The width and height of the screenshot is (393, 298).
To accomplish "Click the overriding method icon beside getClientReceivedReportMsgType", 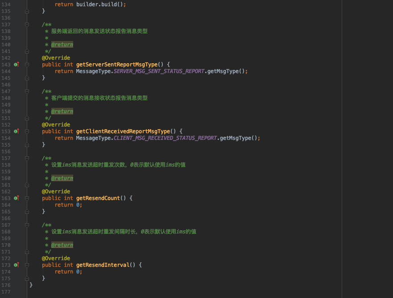I will (x=16, y=131).
